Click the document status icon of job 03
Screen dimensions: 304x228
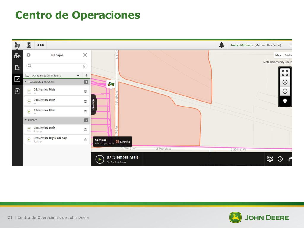(x=29, y=129)
